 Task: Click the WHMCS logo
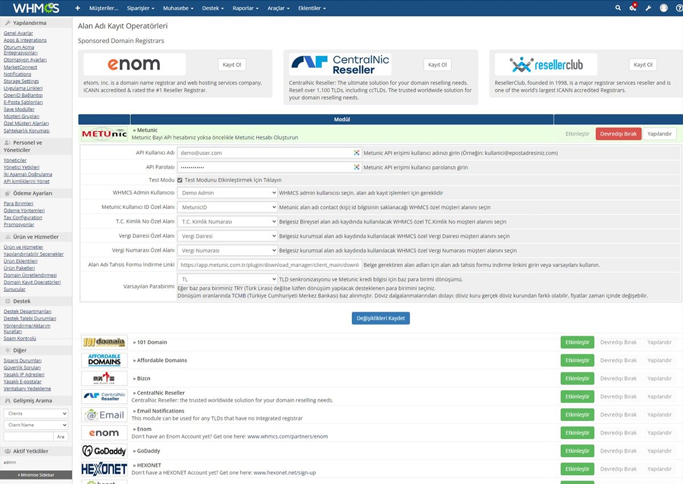pyautogui.click(x=35, y=8)
